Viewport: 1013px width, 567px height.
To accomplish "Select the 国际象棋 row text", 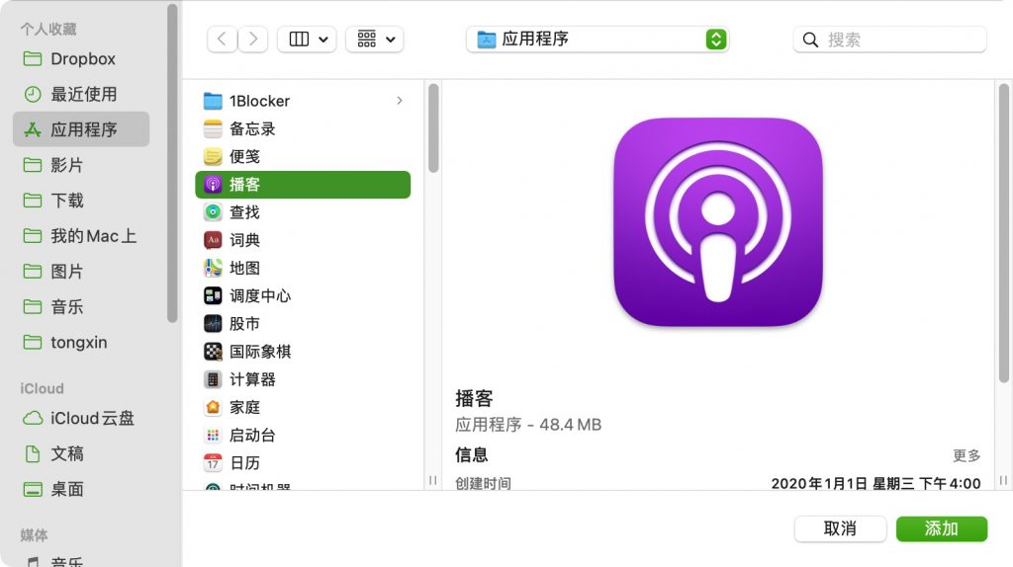I will [260, 352].
